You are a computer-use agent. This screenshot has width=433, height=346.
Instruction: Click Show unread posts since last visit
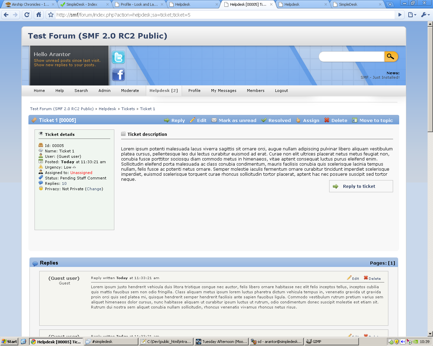[67, 60]
